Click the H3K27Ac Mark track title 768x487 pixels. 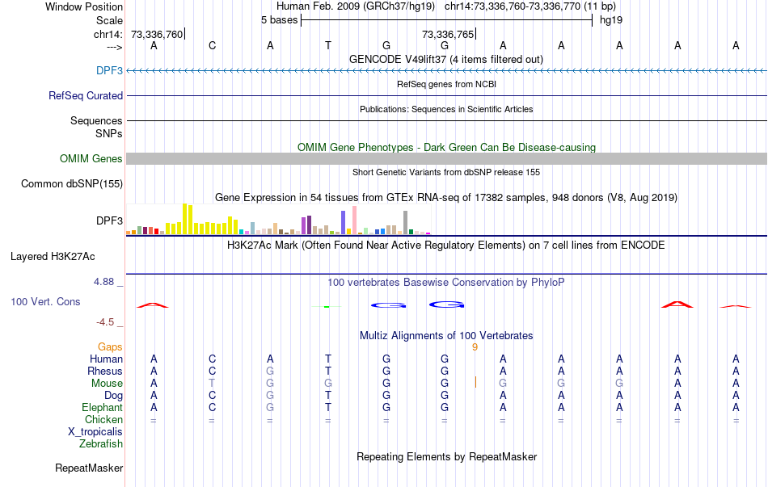coord(446,245)
